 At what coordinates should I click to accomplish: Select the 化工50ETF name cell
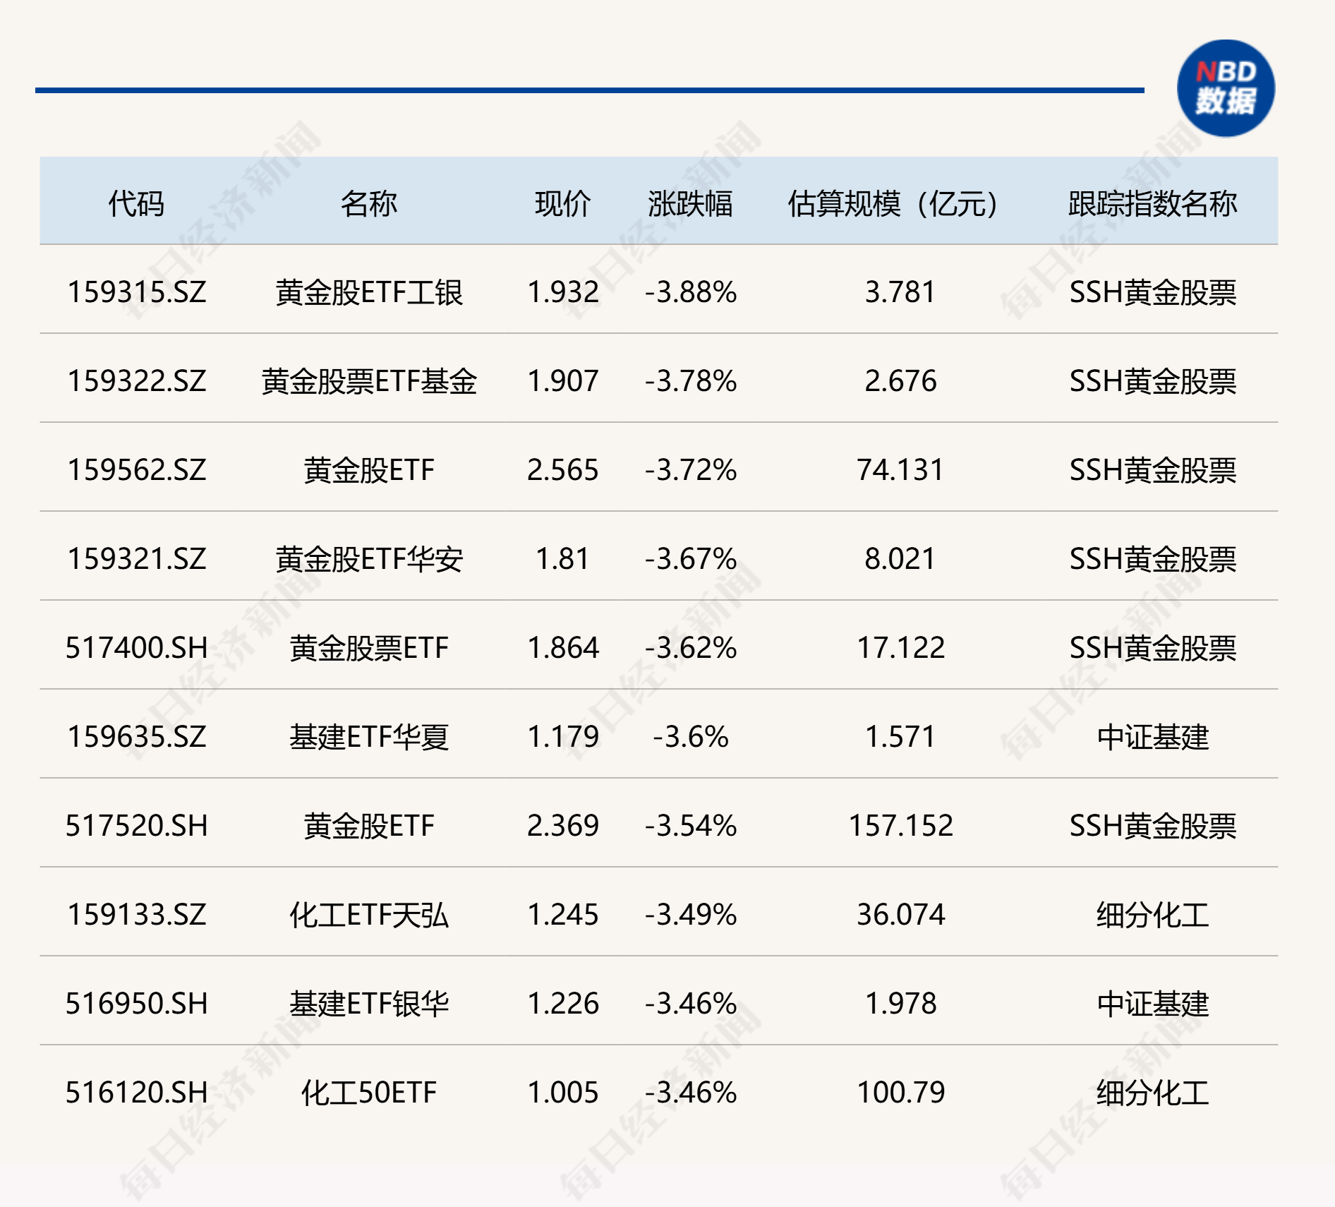[x=368, y=1093]
